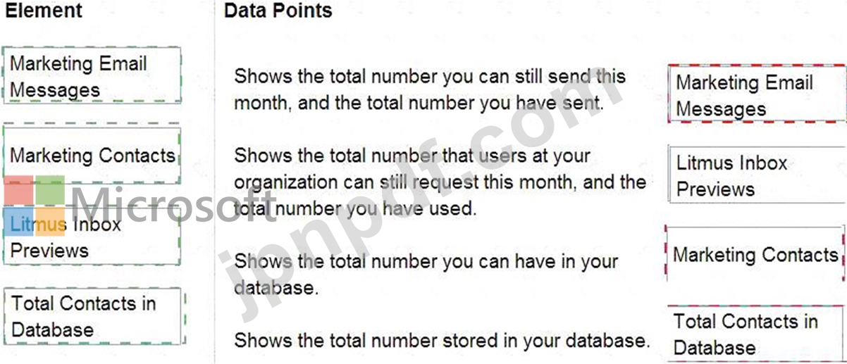Click the red square of the Microsoft logo
Viewport: 847px width, 364px height.
coord(18,189)
